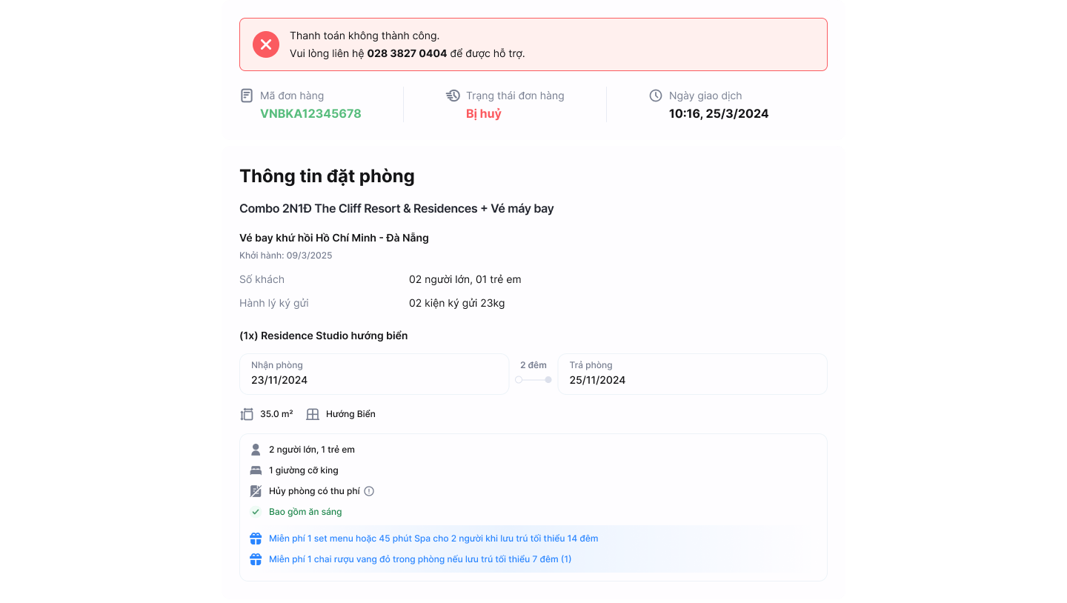Click the gift icon beside the spa offer
The width and height of the screenshot is (1067, 603).
pyautogui.click(x=255, y=539)
